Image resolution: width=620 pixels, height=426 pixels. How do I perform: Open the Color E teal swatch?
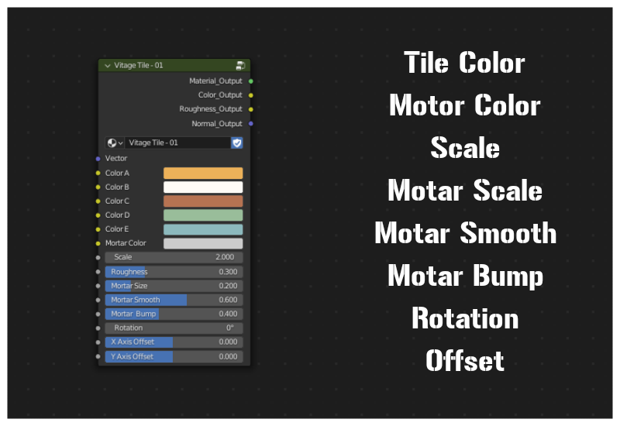pyautogui.click(x=203, y=229)
